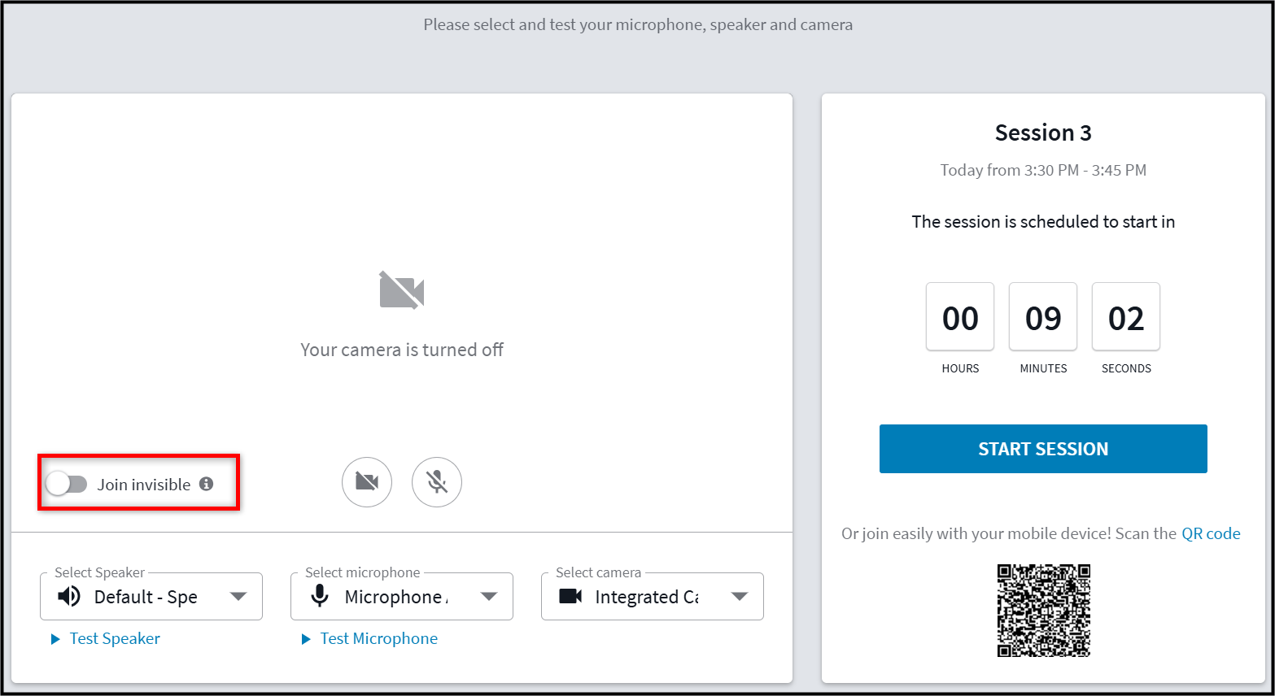The image size is (1275, 696).
Task: Click Test Speaker link
Action: [x=115, y=638]
